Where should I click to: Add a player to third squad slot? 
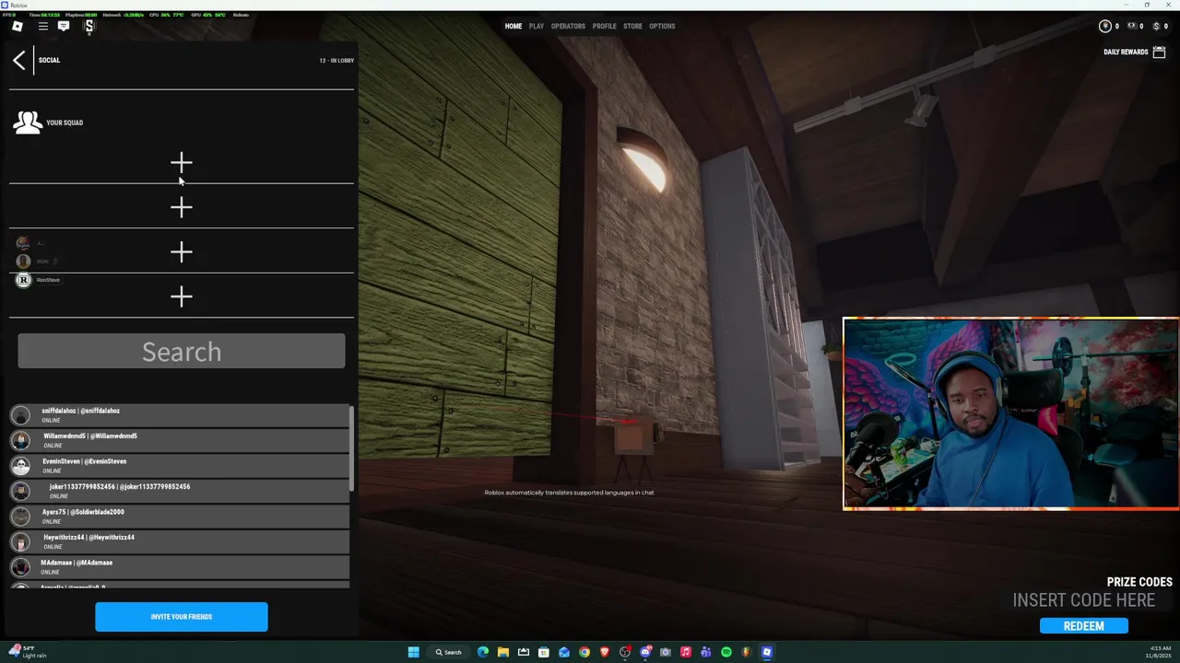point(182,252)
